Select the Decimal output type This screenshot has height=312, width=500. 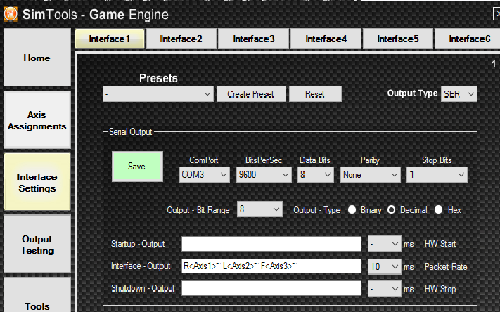pyautogui.click(x=391, y=209)
